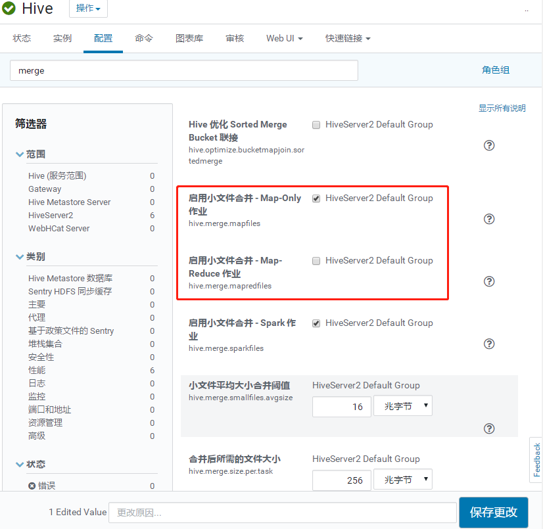Click the hive.merge.size.per.task property name
This screenshot has width=543, height=529.
click(x=231, y=472)
